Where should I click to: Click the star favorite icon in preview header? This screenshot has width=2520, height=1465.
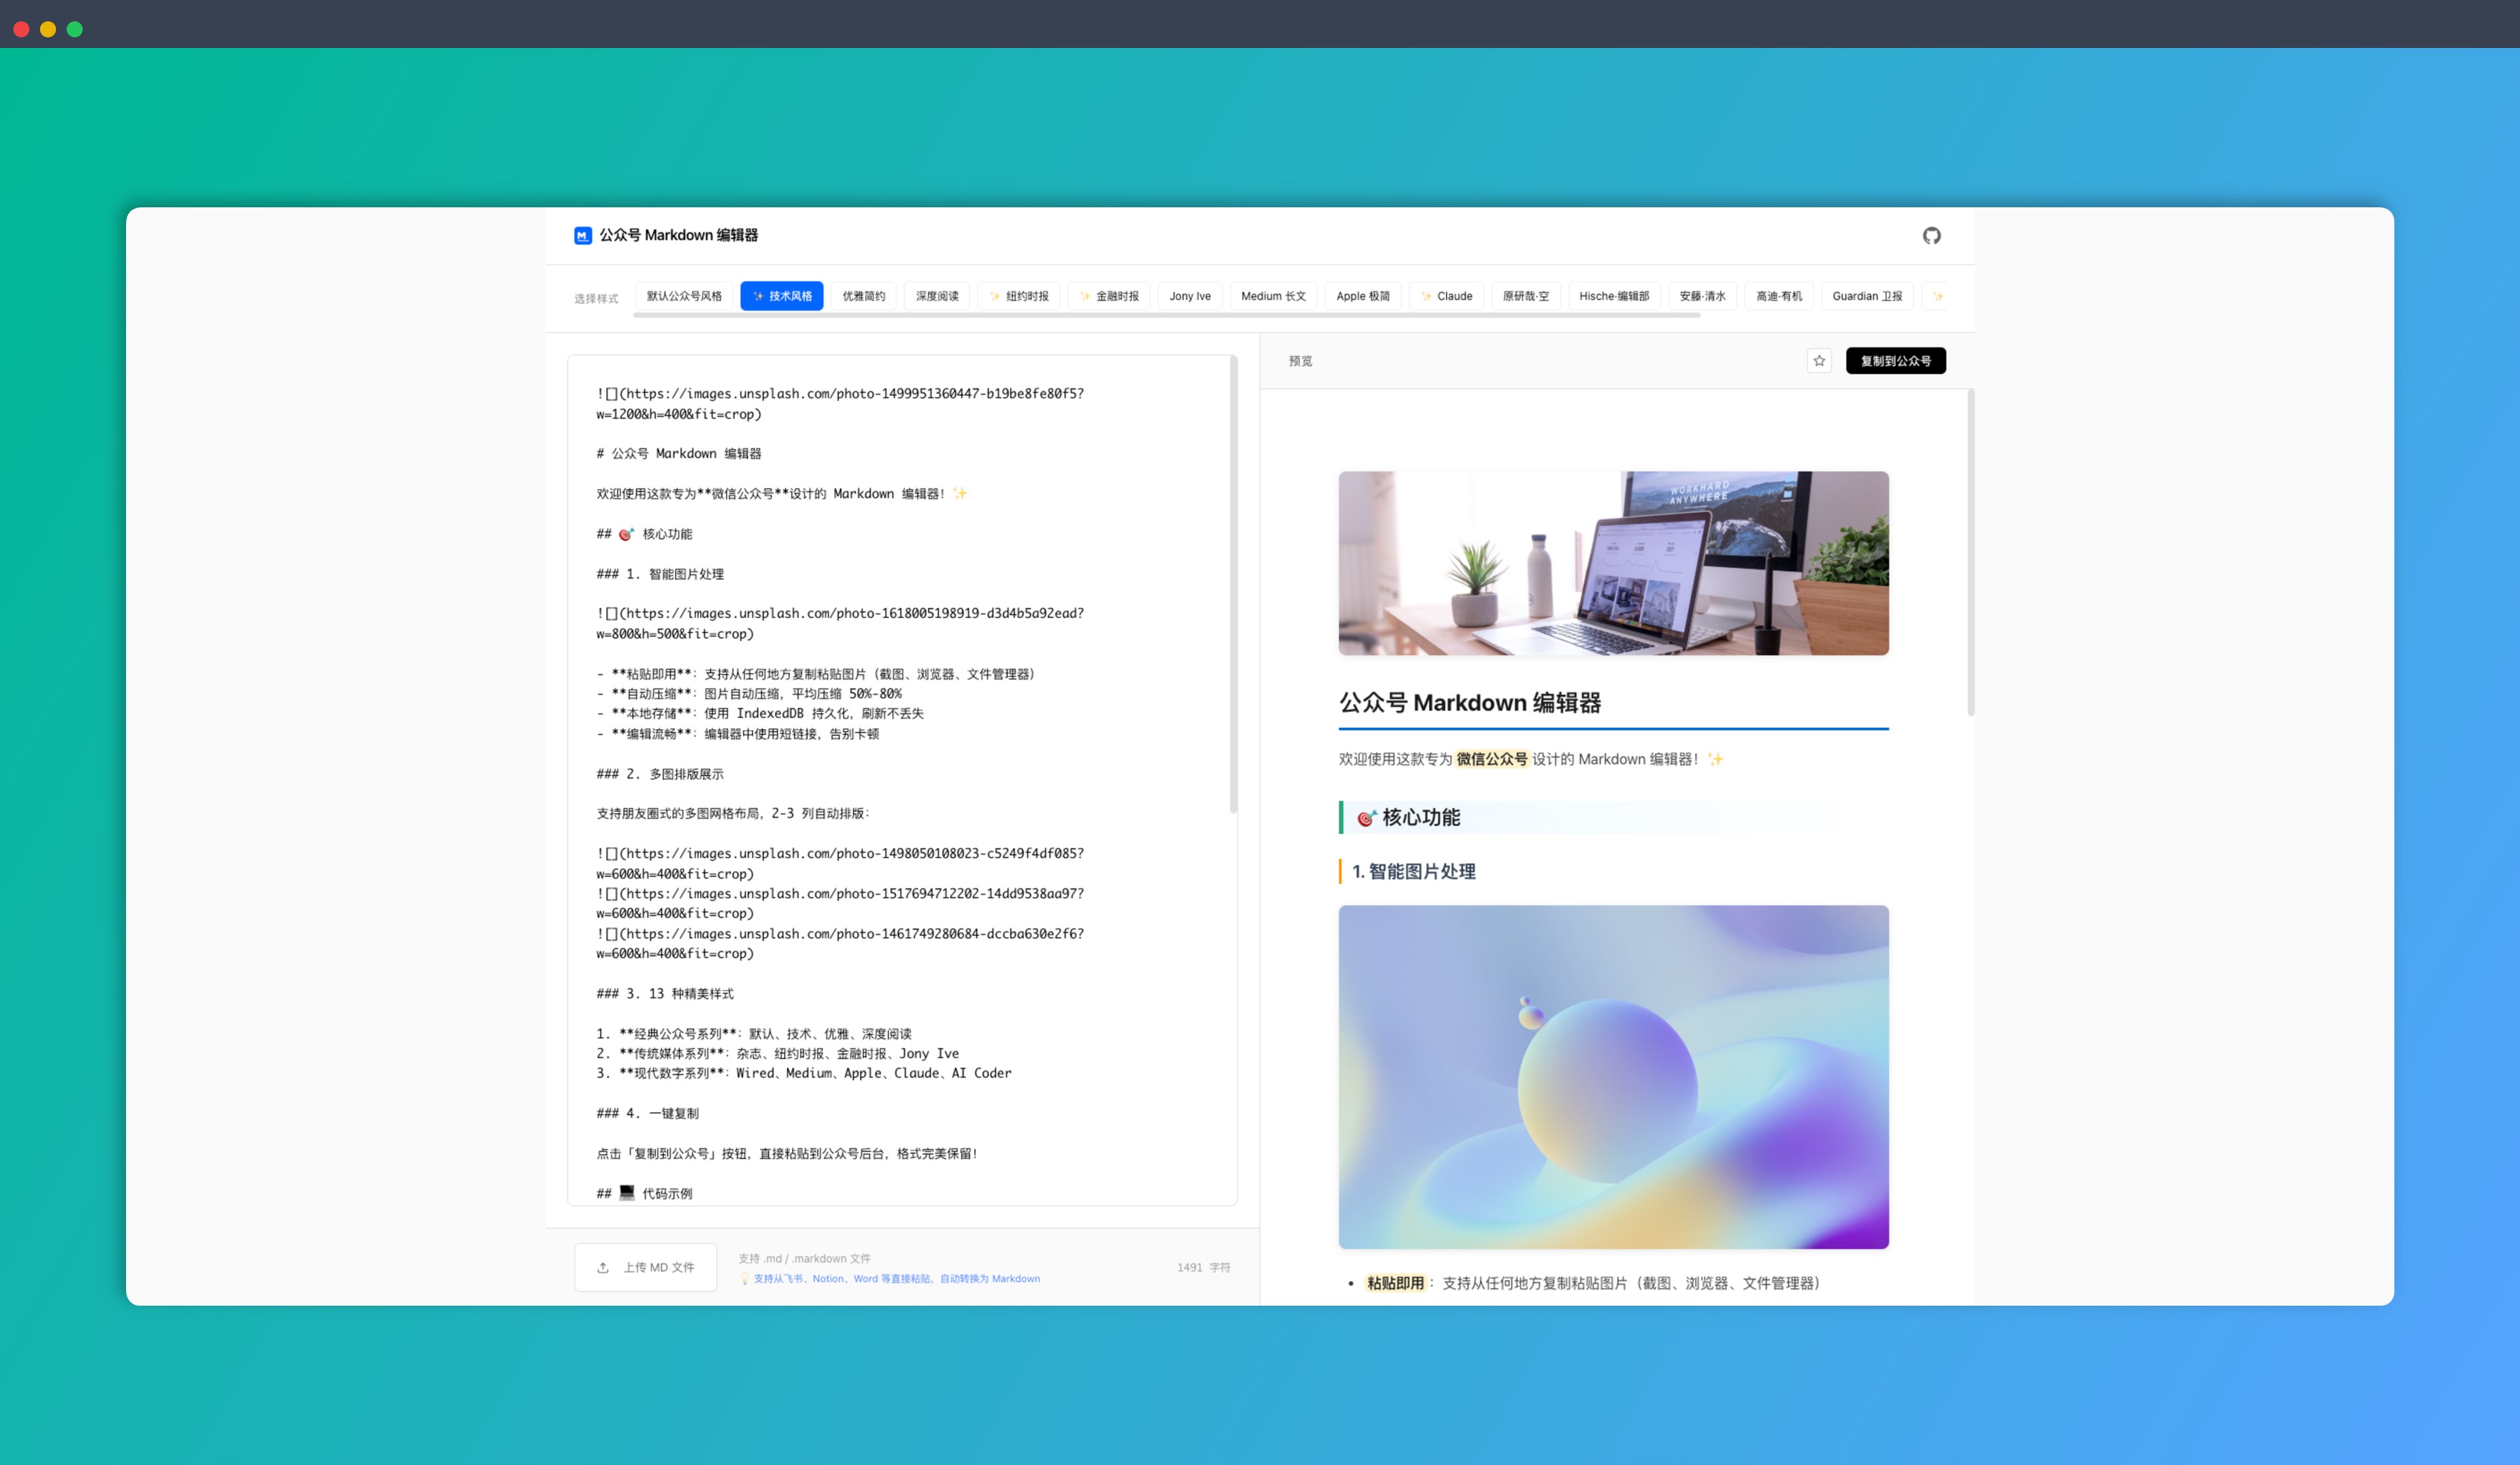(1819, 361)
